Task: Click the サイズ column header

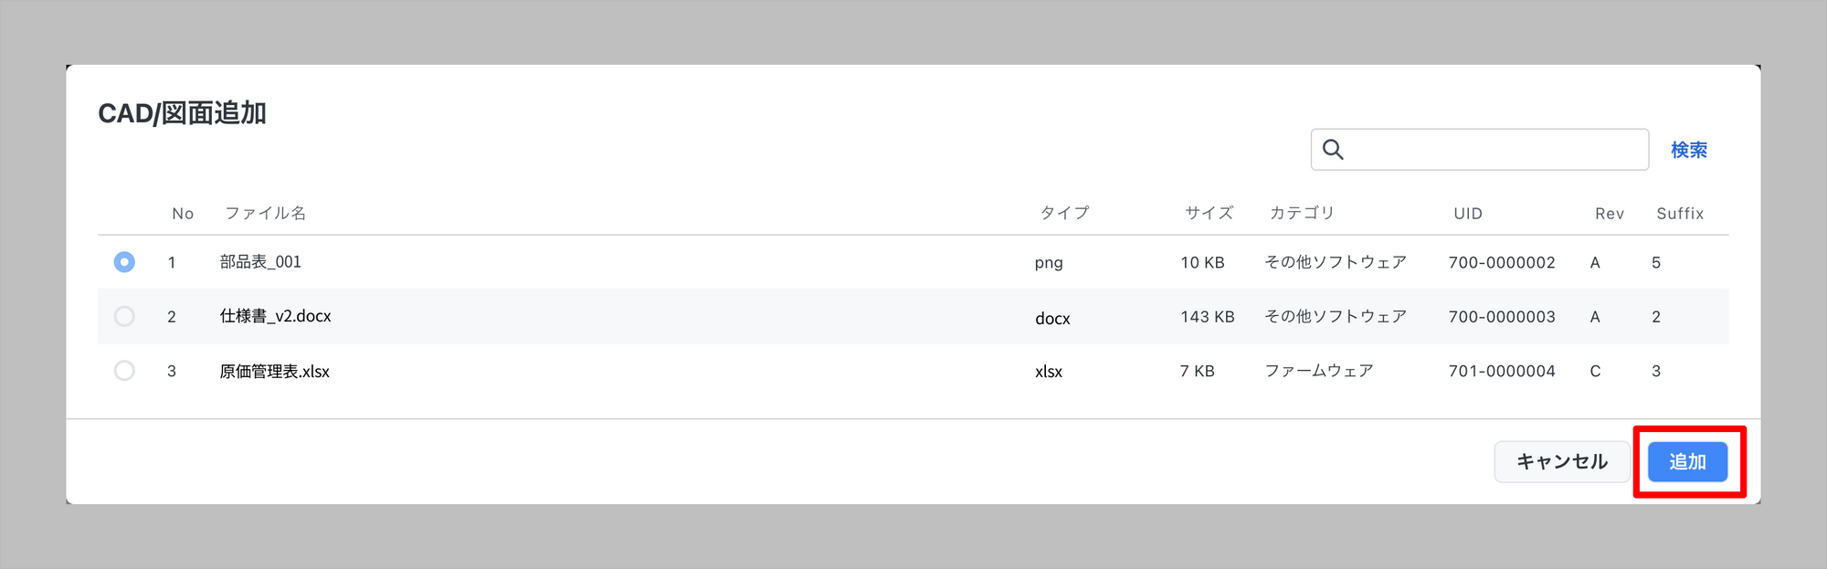Action: (x=1209, y=213)
